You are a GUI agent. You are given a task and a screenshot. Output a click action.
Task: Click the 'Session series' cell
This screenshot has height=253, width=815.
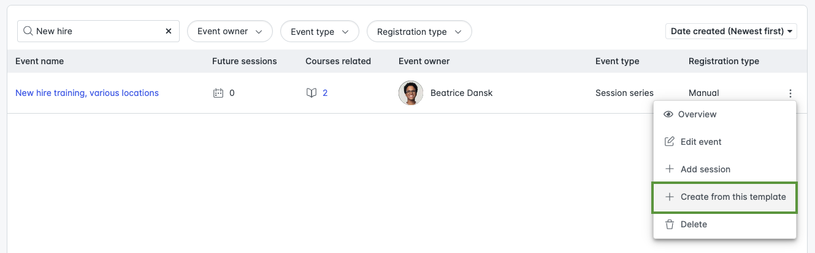coord(624,93)
